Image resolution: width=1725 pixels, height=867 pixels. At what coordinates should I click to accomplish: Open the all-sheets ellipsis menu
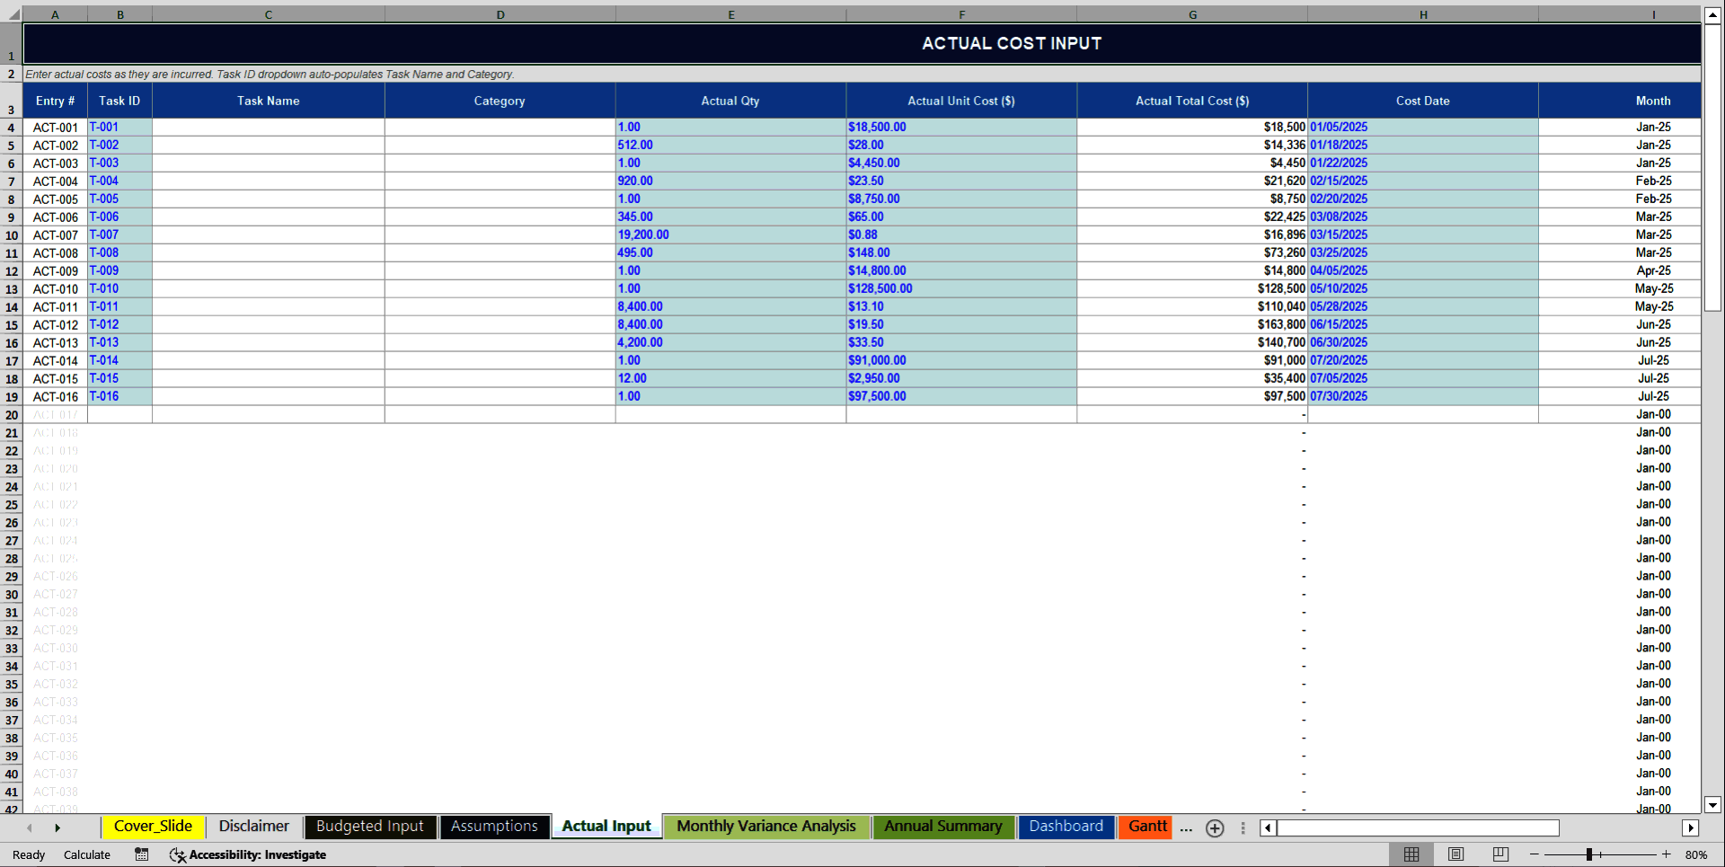pos(1186,827)
